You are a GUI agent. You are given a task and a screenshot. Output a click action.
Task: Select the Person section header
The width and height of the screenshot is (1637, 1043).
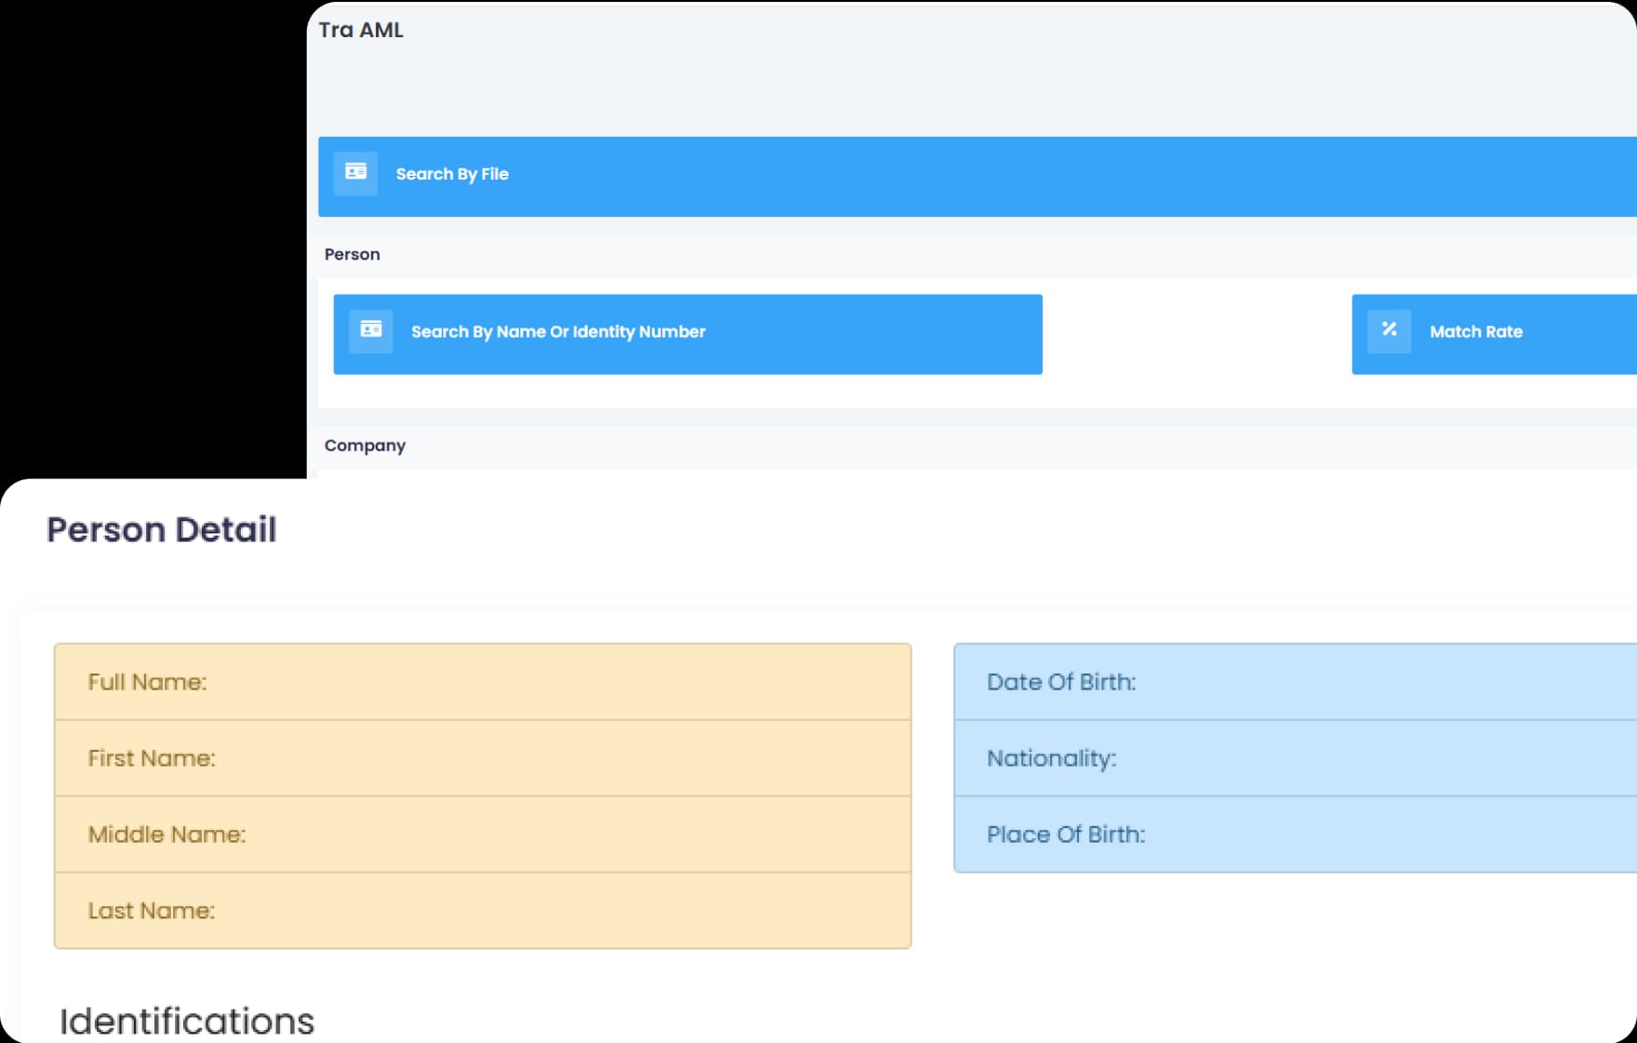pyautogui.click(x=352, y=255)
